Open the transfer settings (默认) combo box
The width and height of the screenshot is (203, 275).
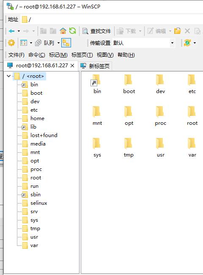point(143,43)
